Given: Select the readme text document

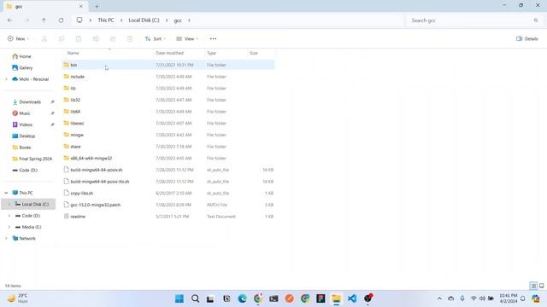Looking at the screenshot, I should pos(168,217).
